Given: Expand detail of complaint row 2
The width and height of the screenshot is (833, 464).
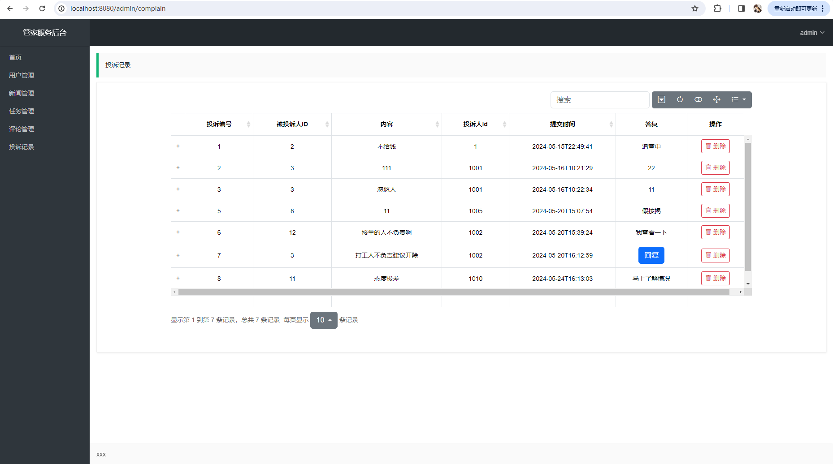Looking at the screenshot, I should (178, 168).
